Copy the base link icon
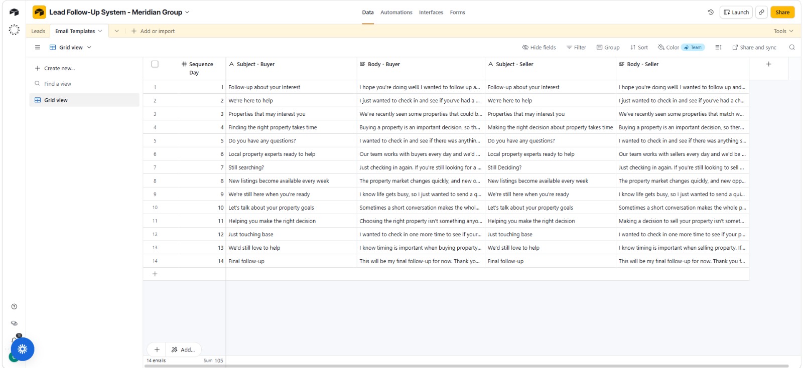 (x=761, y=12)
